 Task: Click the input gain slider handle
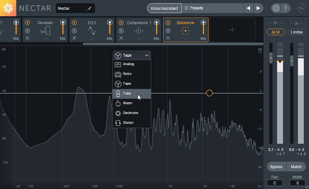[271, 58]
